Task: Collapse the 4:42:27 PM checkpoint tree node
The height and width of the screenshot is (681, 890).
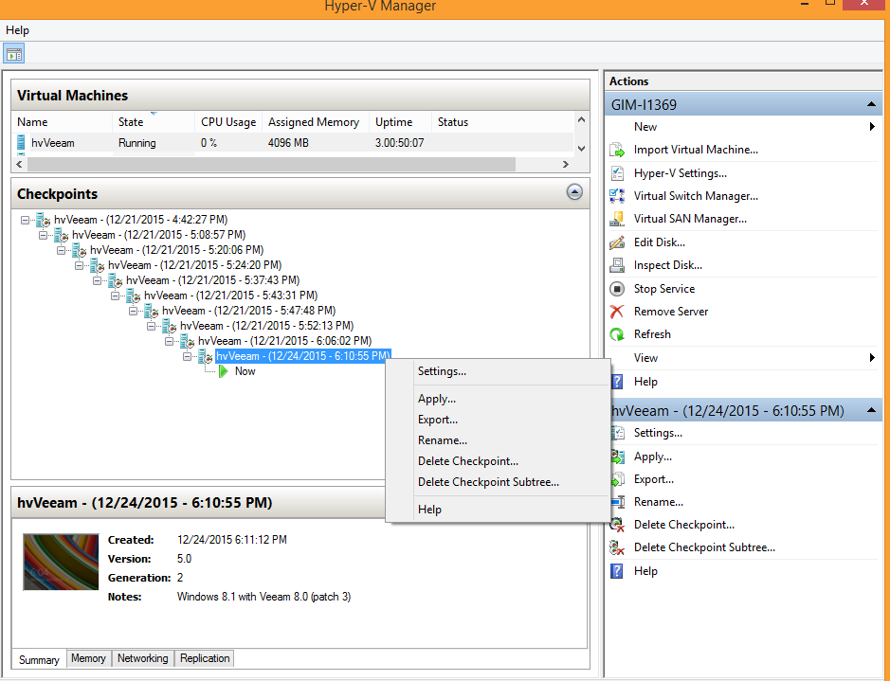Action: pos(26,220)
